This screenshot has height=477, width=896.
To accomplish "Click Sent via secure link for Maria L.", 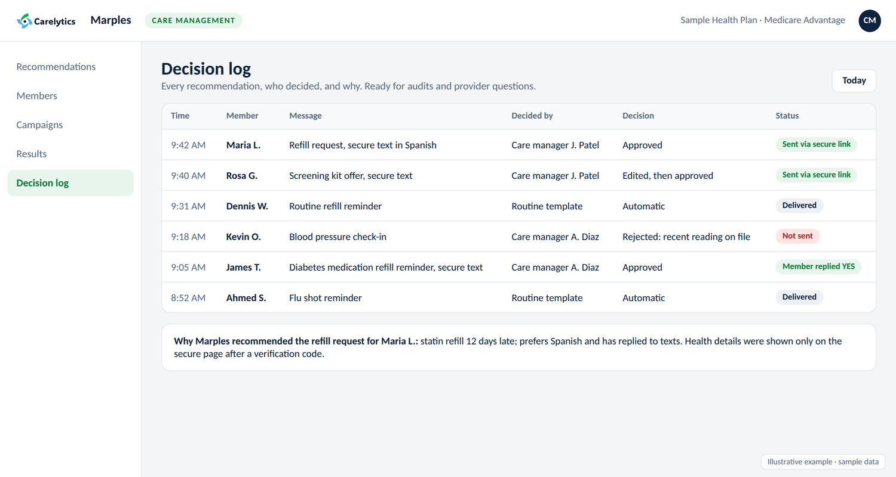I will coord(816,144).
